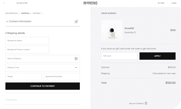This screenshot has width=181, height=109.
Task: Focus the Street input field
Action: 23,77
